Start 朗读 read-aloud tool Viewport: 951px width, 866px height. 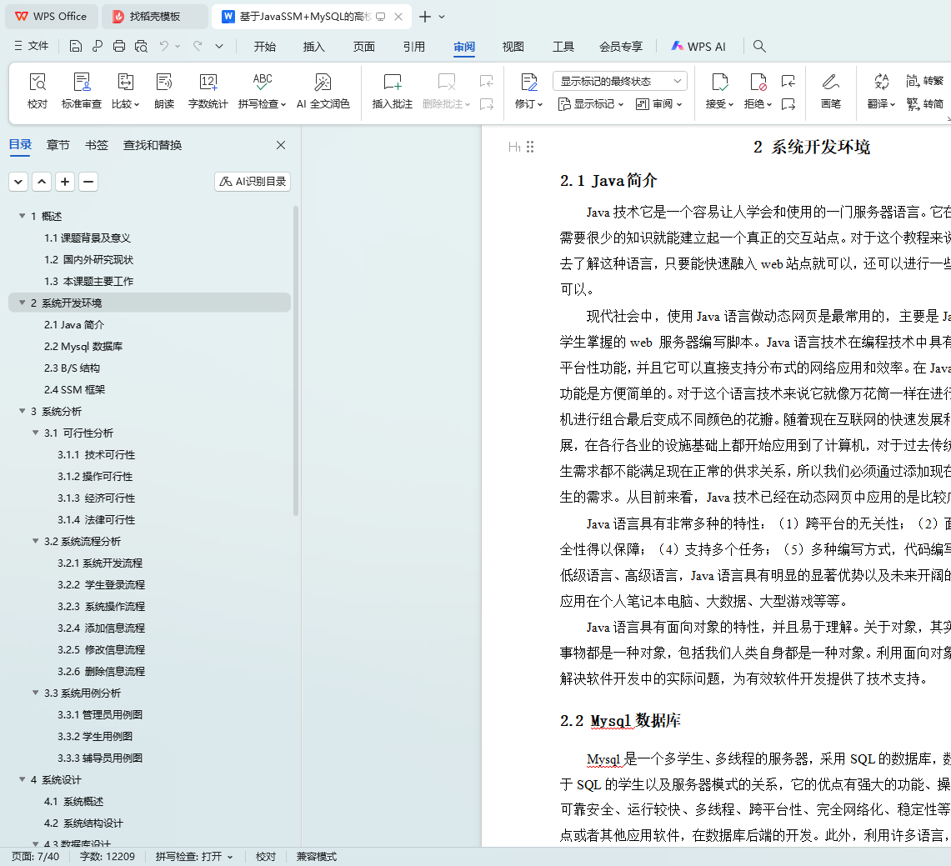[x=164, y=90]
